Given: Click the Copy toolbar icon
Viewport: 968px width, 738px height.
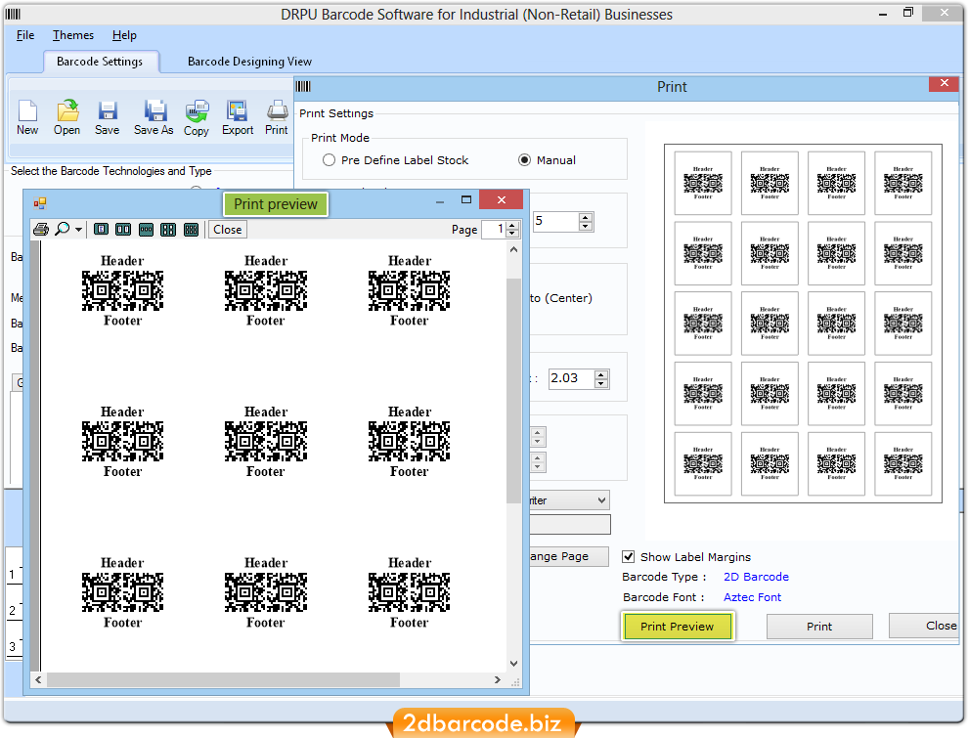Looking at the screenshot, I should (197, 117).
